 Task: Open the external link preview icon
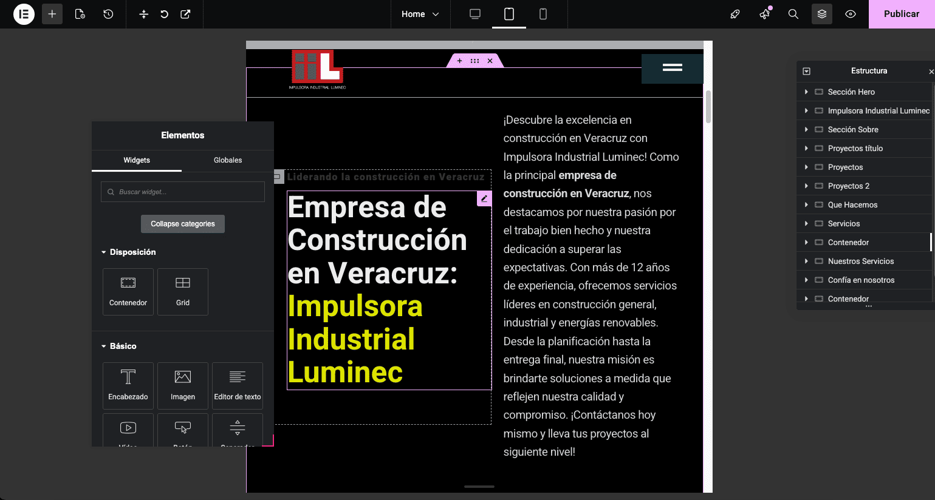[185, 14]
